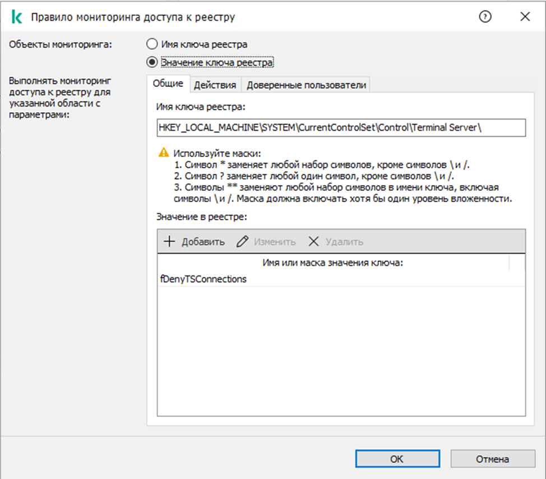Click the dialog title Правило мониторинга доступа к реестру
This screenshot has width=546, height=479.
click(133, 17)
